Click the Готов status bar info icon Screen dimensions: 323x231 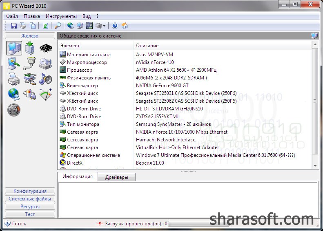pyautogui.click(x=7, y=223)
